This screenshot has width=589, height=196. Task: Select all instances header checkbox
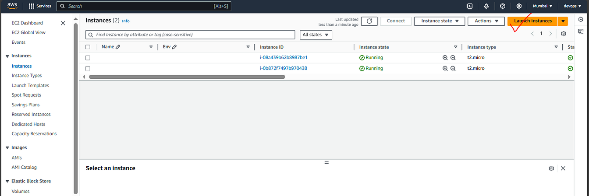coord(88,47)
